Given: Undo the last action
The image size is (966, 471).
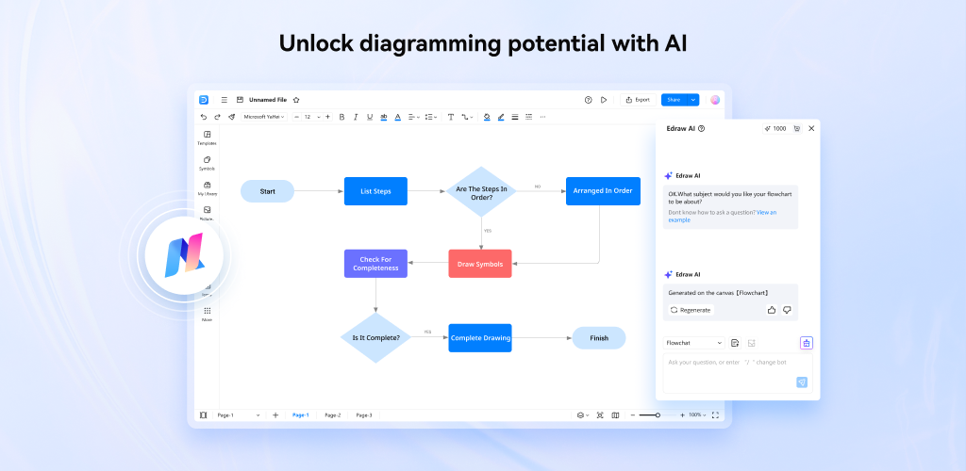Looking at the screenshot, I should point(204,117).
